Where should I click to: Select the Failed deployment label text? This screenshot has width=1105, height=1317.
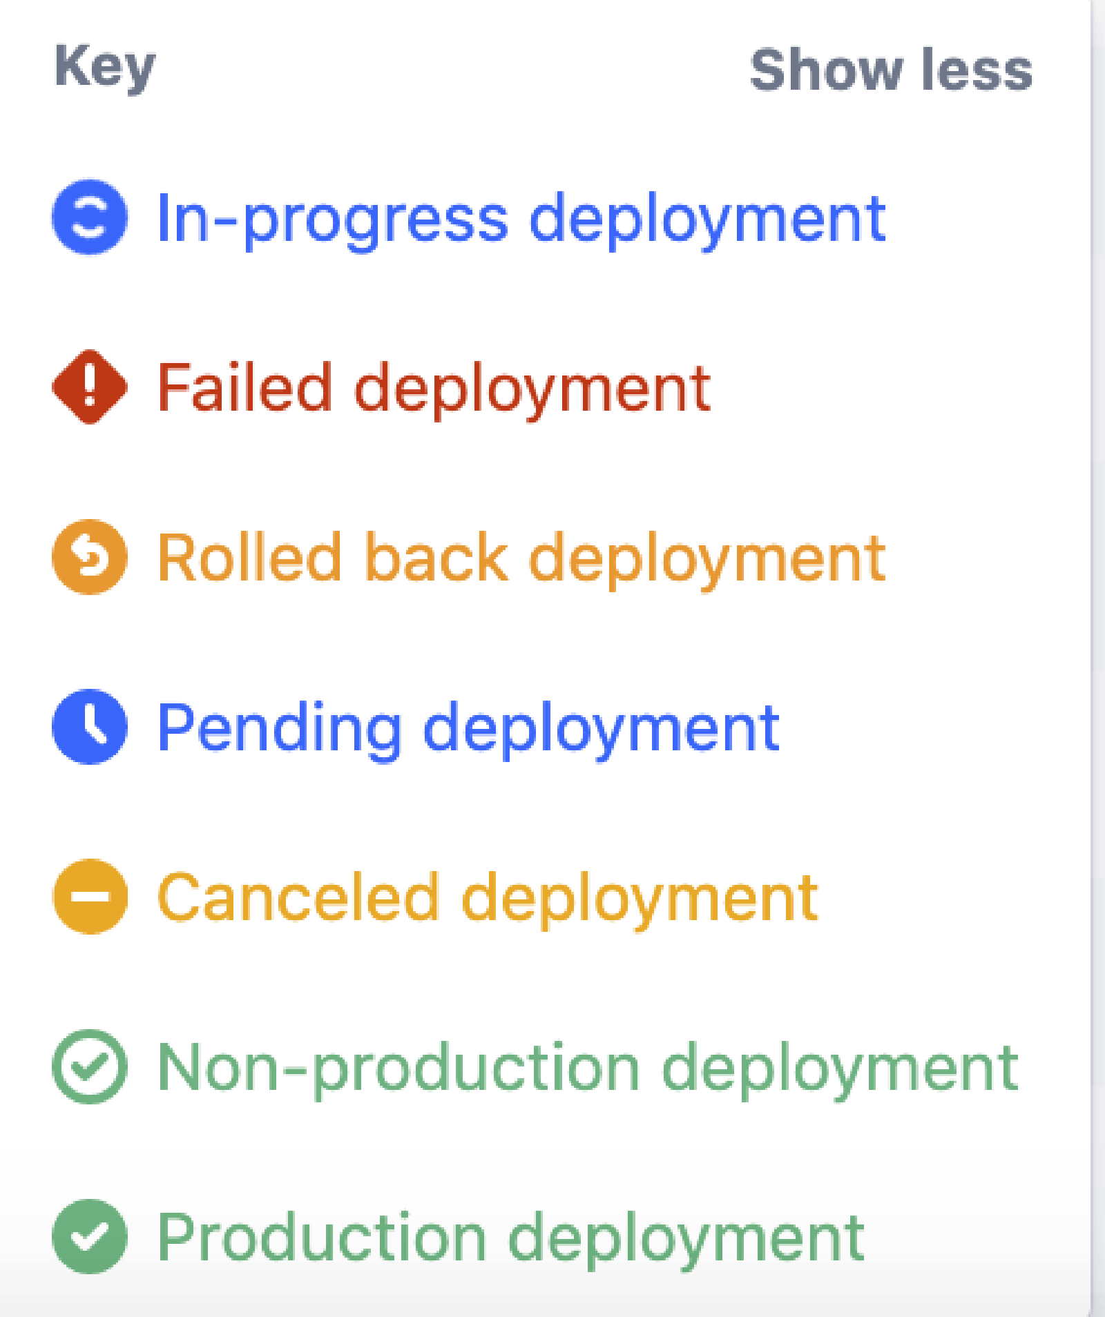(x=435, y=388)
